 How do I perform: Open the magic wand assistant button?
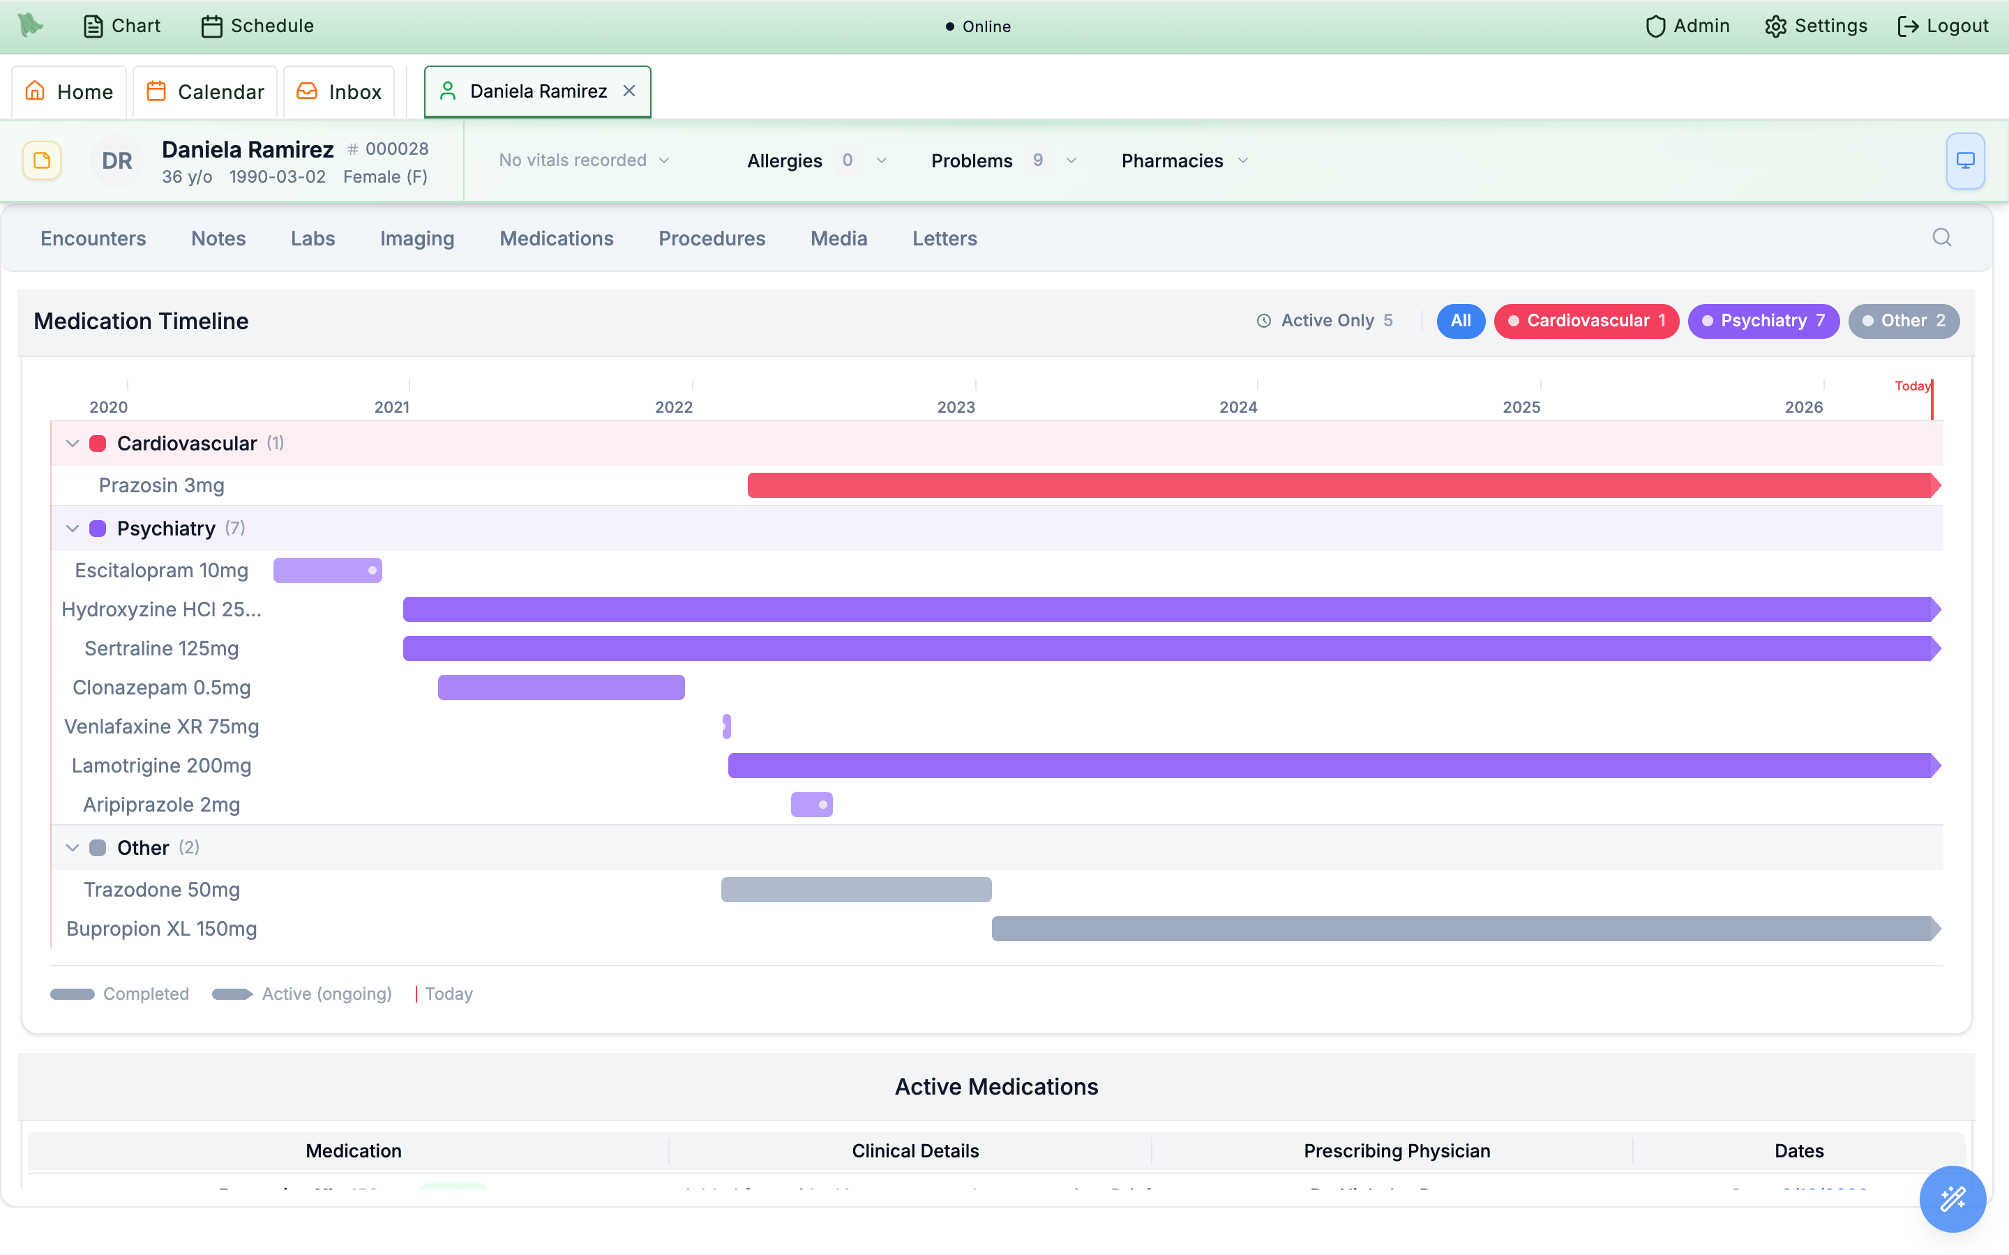point(1952,1198)
